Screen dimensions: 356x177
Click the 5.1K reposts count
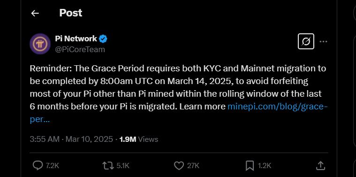[x=123, y=166]
